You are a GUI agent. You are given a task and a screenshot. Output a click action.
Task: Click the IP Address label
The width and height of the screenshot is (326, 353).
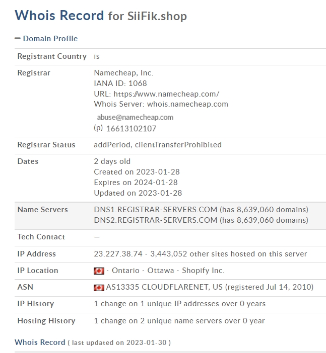click(37, 254)
